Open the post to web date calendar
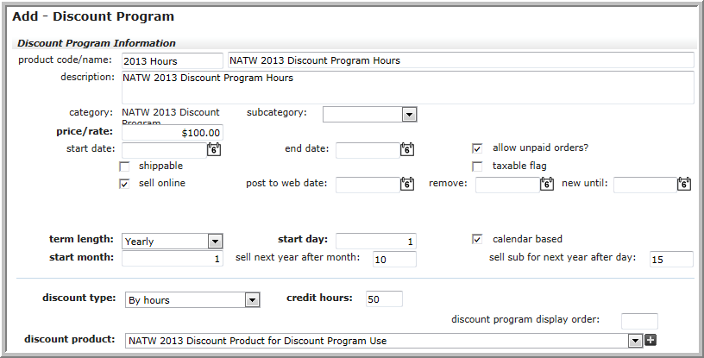Screen dimensions: 704x358 pyautogui.click(x=407, y=184)
